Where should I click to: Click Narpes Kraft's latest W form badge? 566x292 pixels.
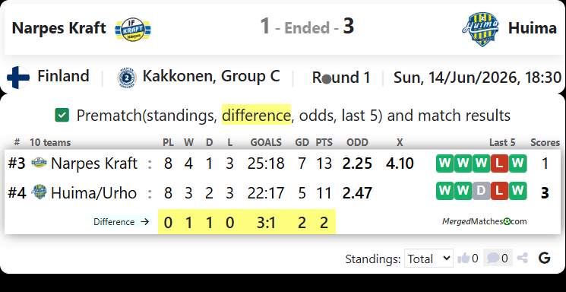[517, 163]
